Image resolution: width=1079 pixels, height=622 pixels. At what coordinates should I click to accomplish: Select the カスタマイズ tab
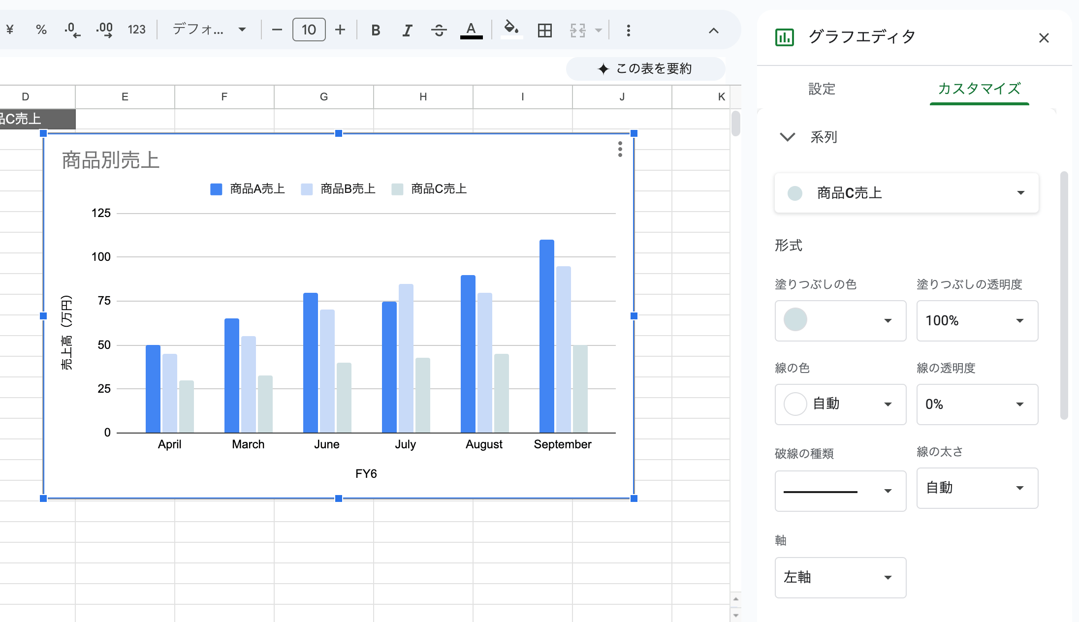point(979,89)
